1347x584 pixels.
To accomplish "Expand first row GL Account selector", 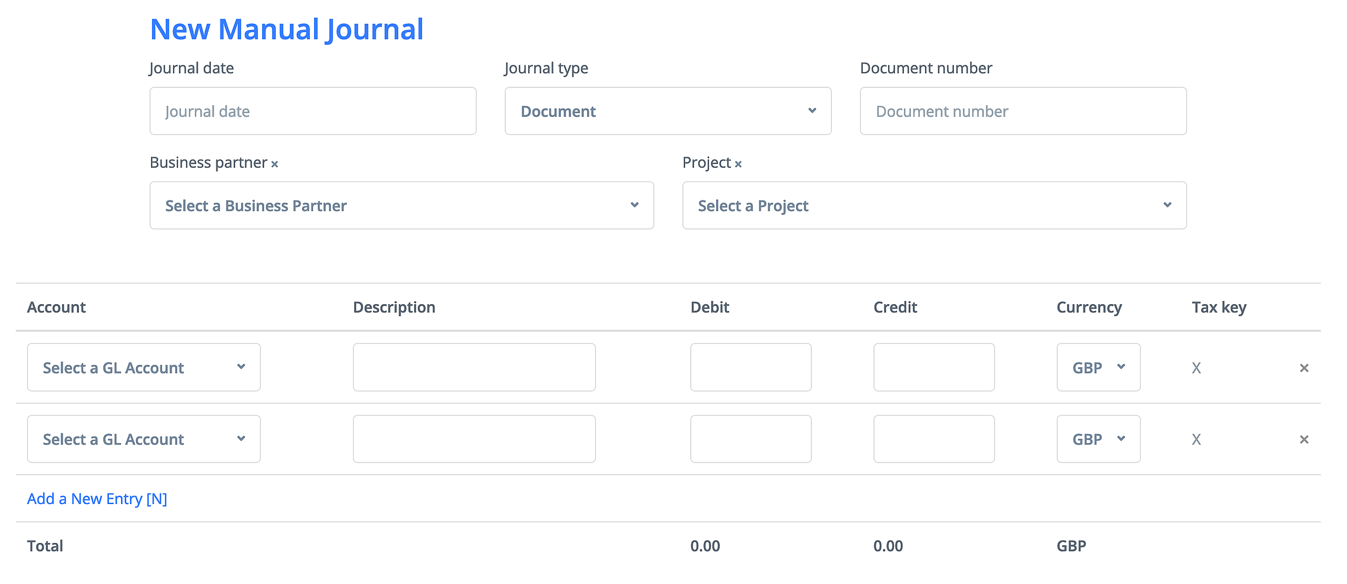I will pyautogui.click(x=144, y=367).
